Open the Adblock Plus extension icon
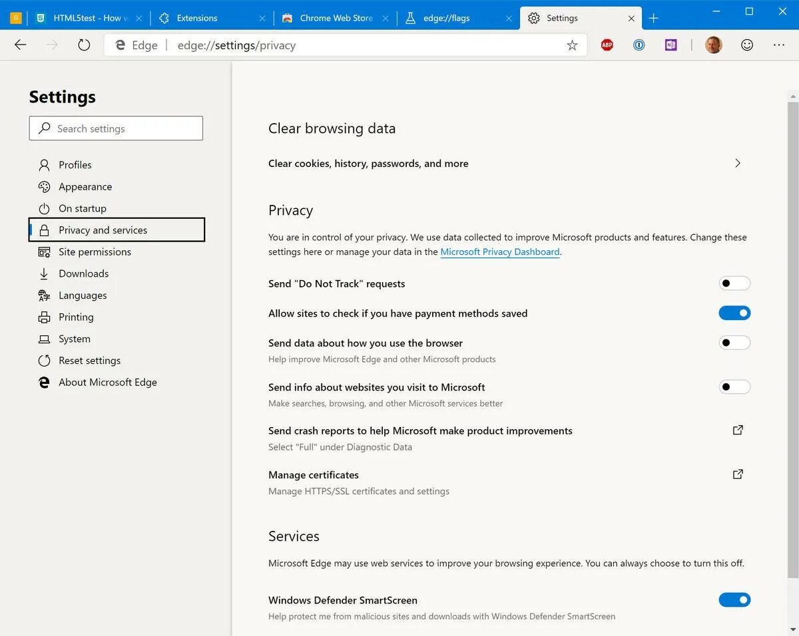Screen dimensions: 799x636 pyautogui.click(x=607, y=45)
